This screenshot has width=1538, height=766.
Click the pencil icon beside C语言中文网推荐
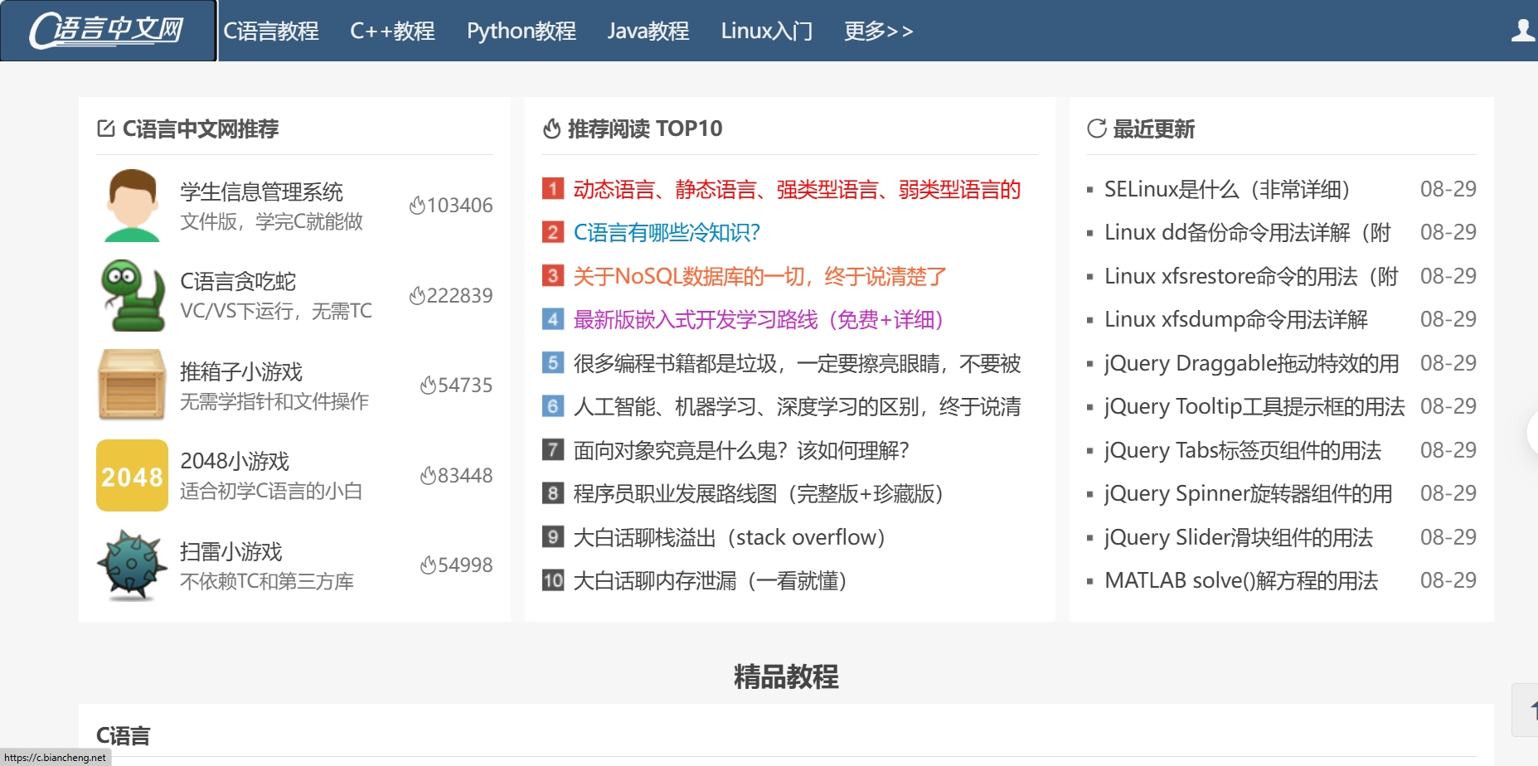104,128
